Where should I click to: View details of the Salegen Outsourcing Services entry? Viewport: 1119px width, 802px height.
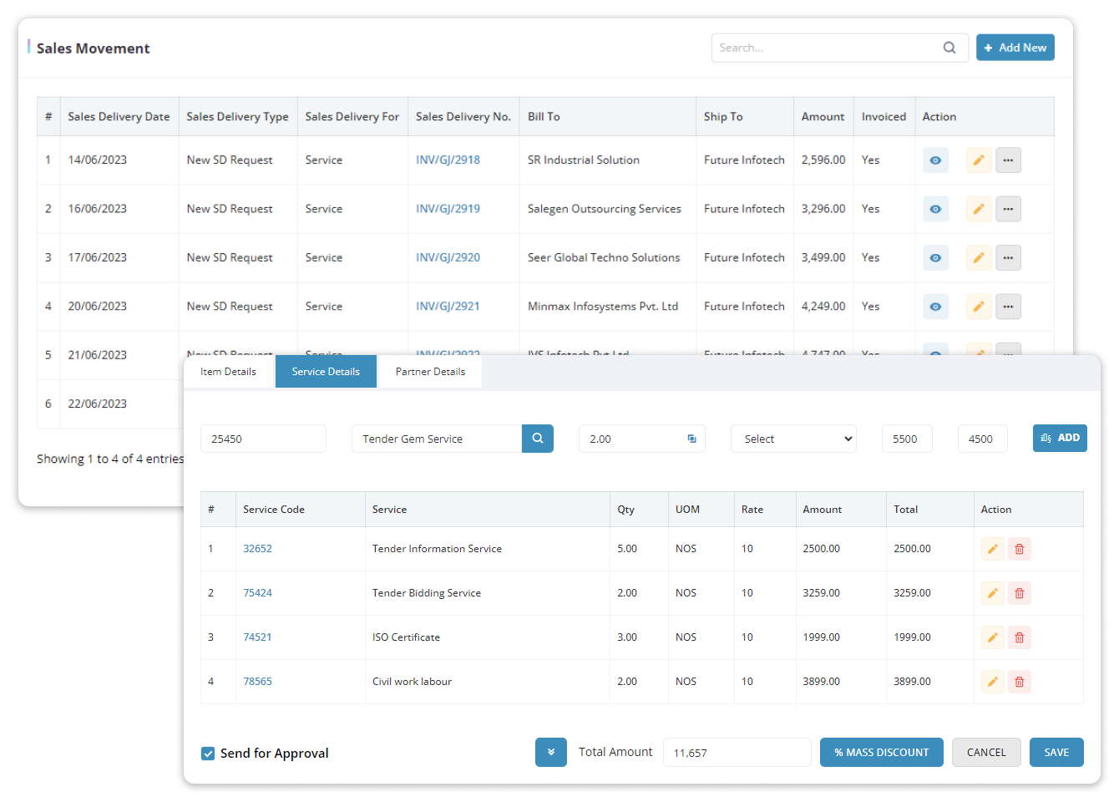[935, 208]
